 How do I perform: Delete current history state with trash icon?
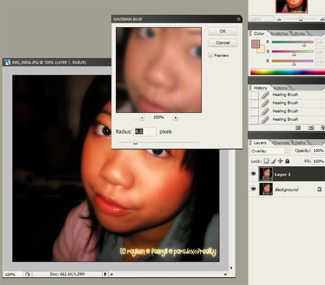click(322, 128)
